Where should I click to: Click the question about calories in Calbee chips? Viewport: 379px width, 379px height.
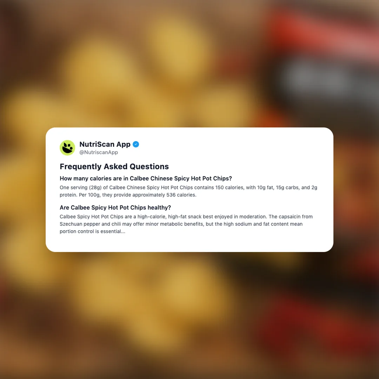click(146, 178)
